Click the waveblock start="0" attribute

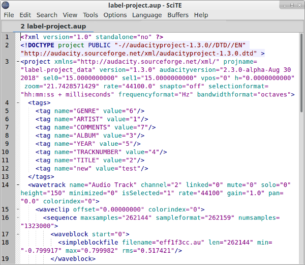point(109,234)
